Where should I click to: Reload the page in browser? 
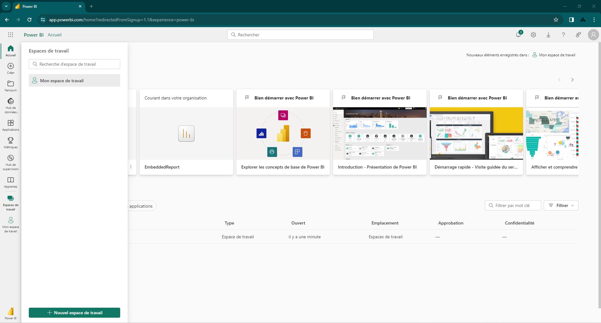(x=29, y=20)
